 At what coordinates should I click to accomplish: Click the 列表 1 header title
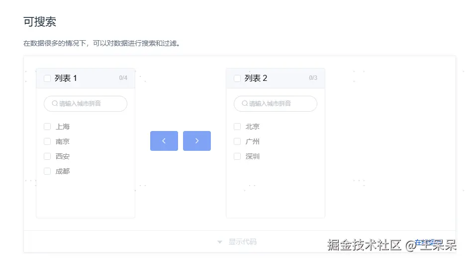pyautogui.click(x=66, y=78)
